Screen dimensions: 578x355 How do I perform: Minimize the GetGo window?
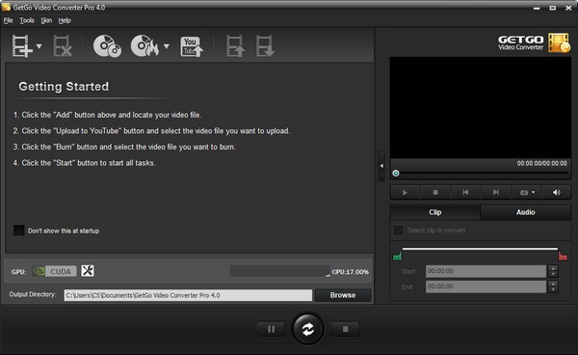[537, 8]
